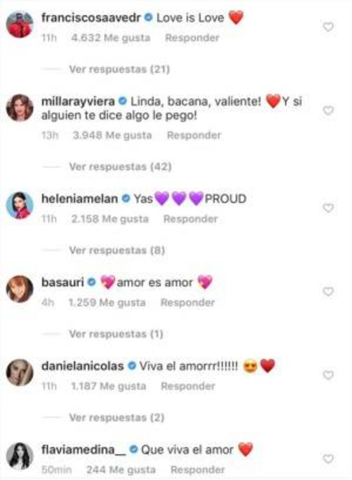Tap Responder under millarayviera's comment

pyautogui.click(x=194, y=135)
